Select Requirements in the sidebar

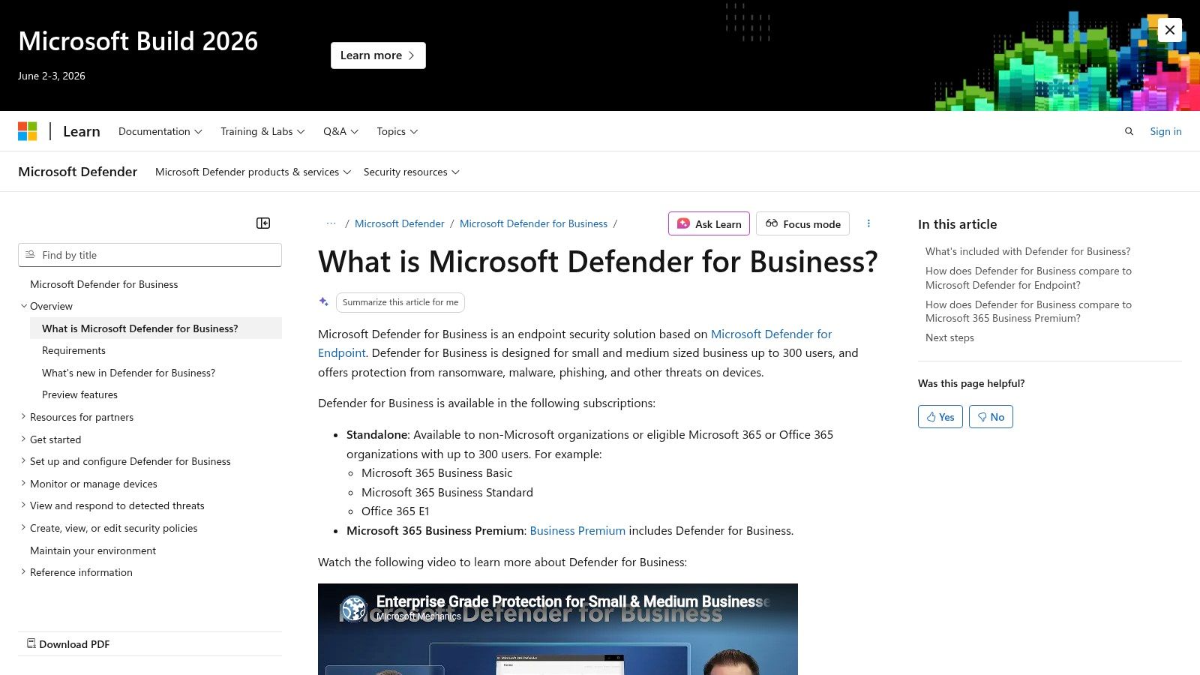click(73, 350)
